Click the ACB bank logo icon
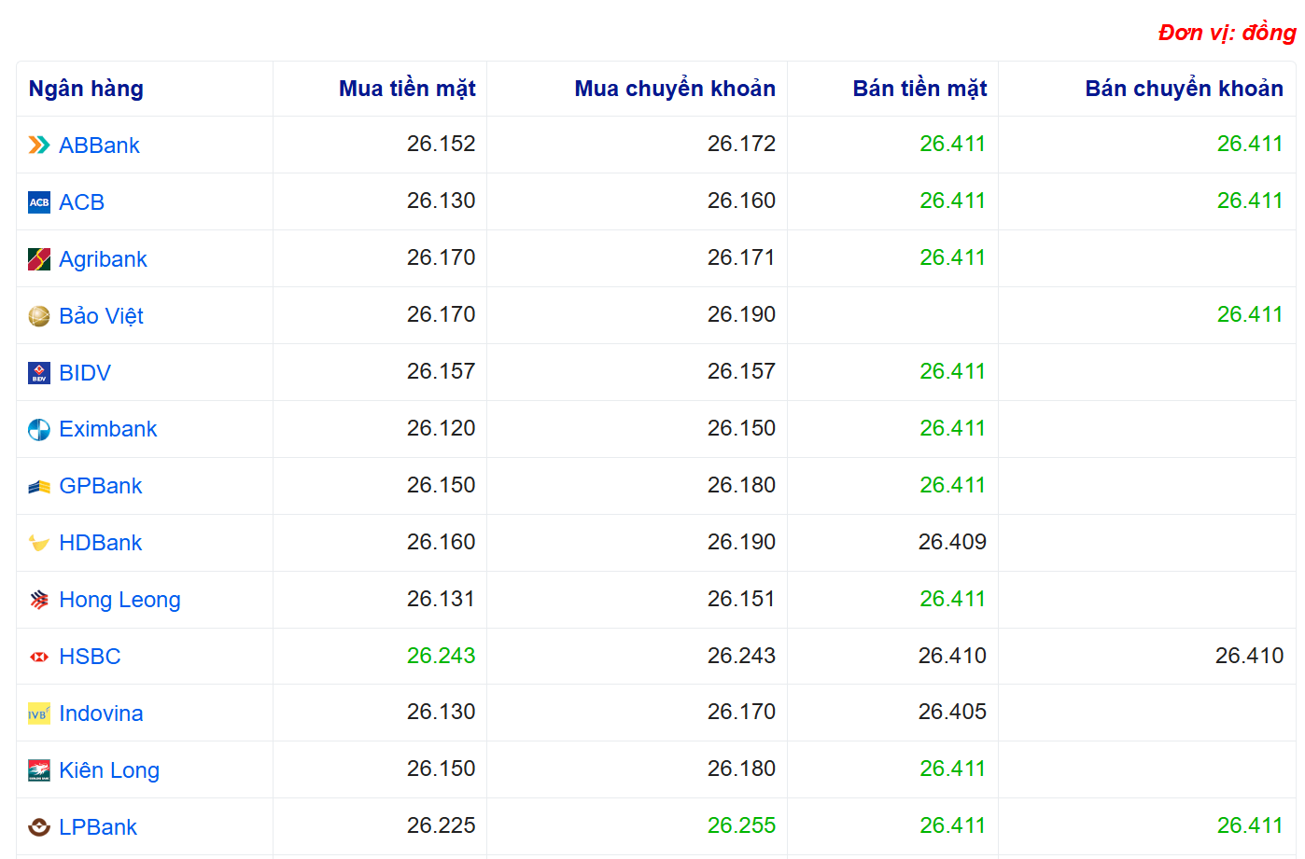 39,202
